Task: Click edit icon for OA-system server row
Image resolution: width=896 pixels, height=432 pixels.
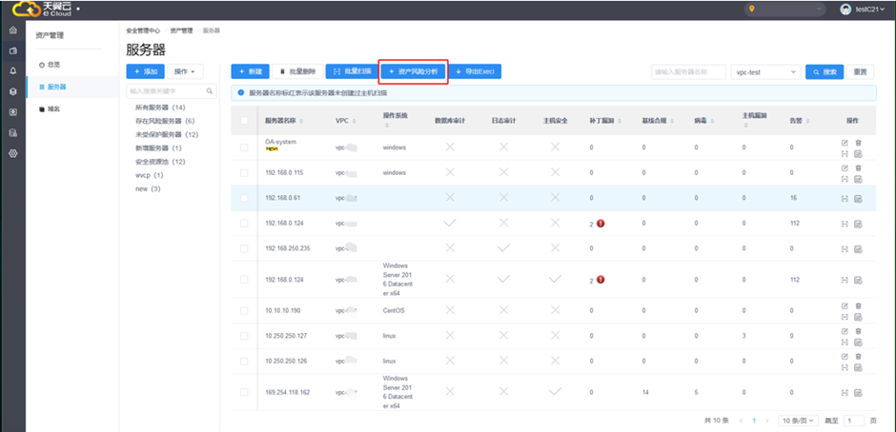Action: click(844, 143)
